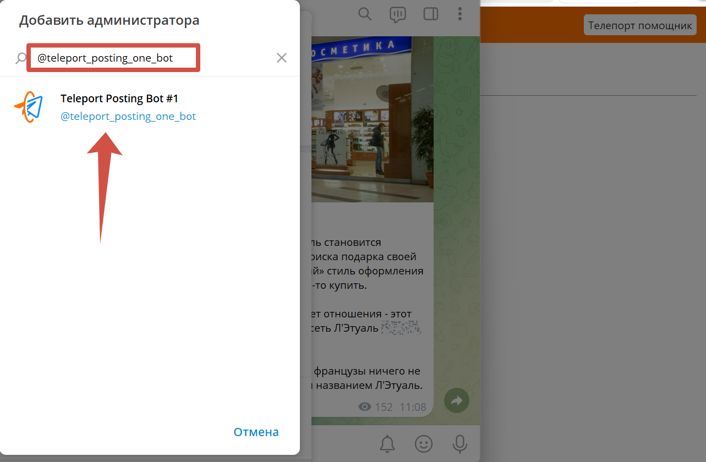Click the 11:08 post timestamp
Image resolution: width=706 pixels, height=462 pixels.
coord(413,407)
